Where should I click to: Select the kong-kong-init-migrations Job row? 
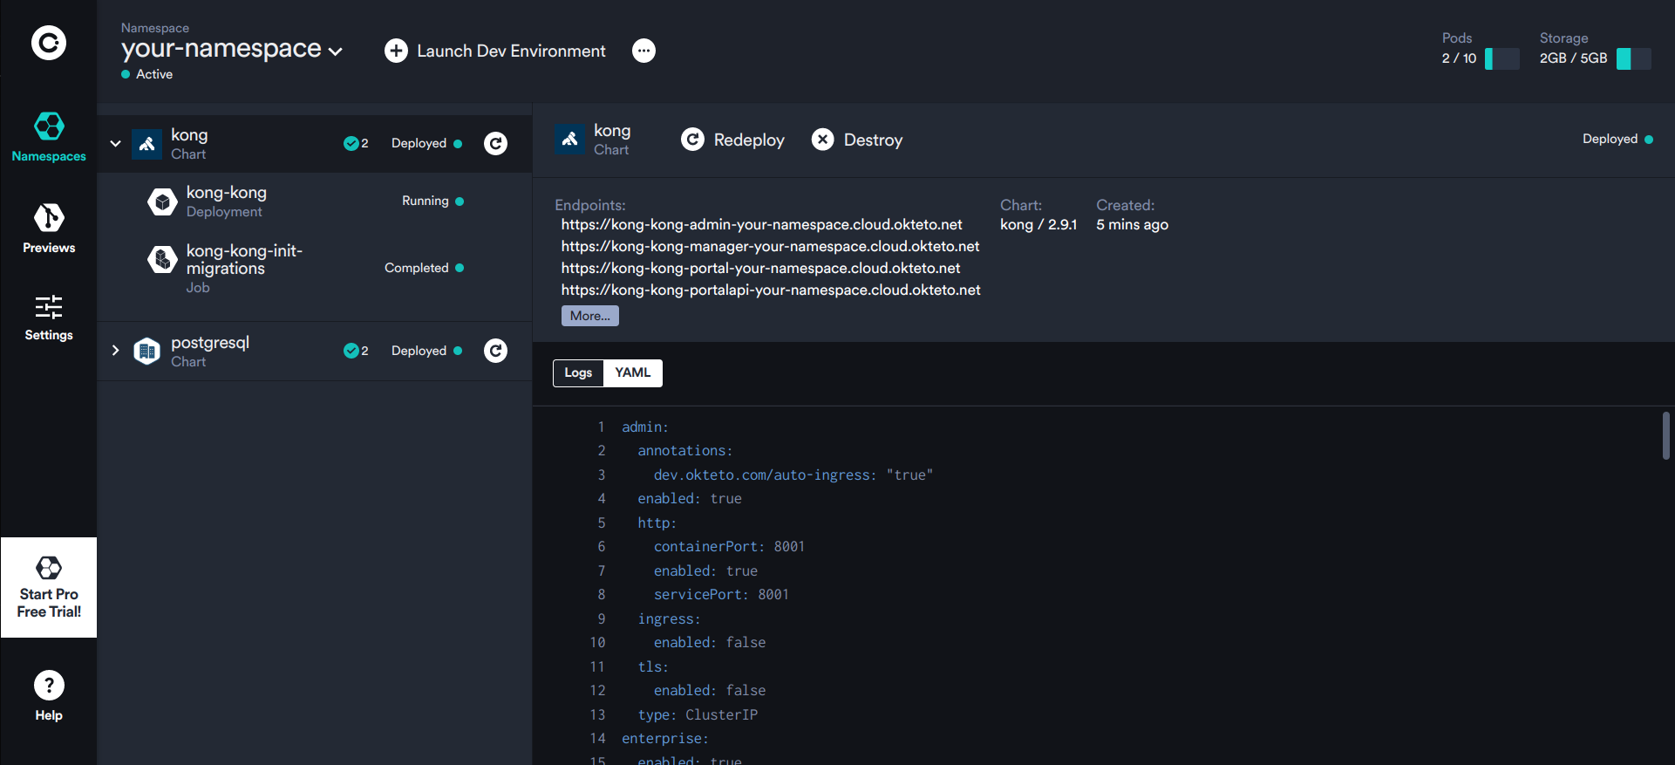click(315, 268)
